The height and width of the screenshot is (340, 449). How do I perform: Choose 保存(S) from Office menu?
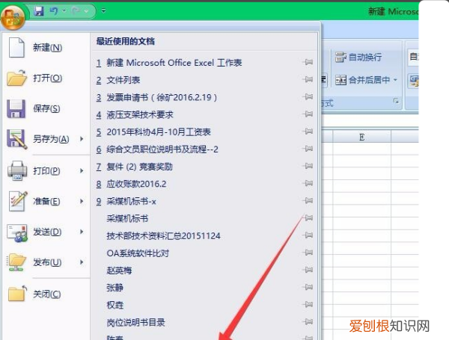pos(46,108)
